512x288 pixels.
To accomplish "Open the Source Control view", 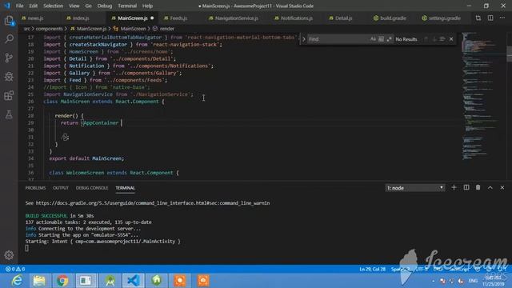I will 9,58.
